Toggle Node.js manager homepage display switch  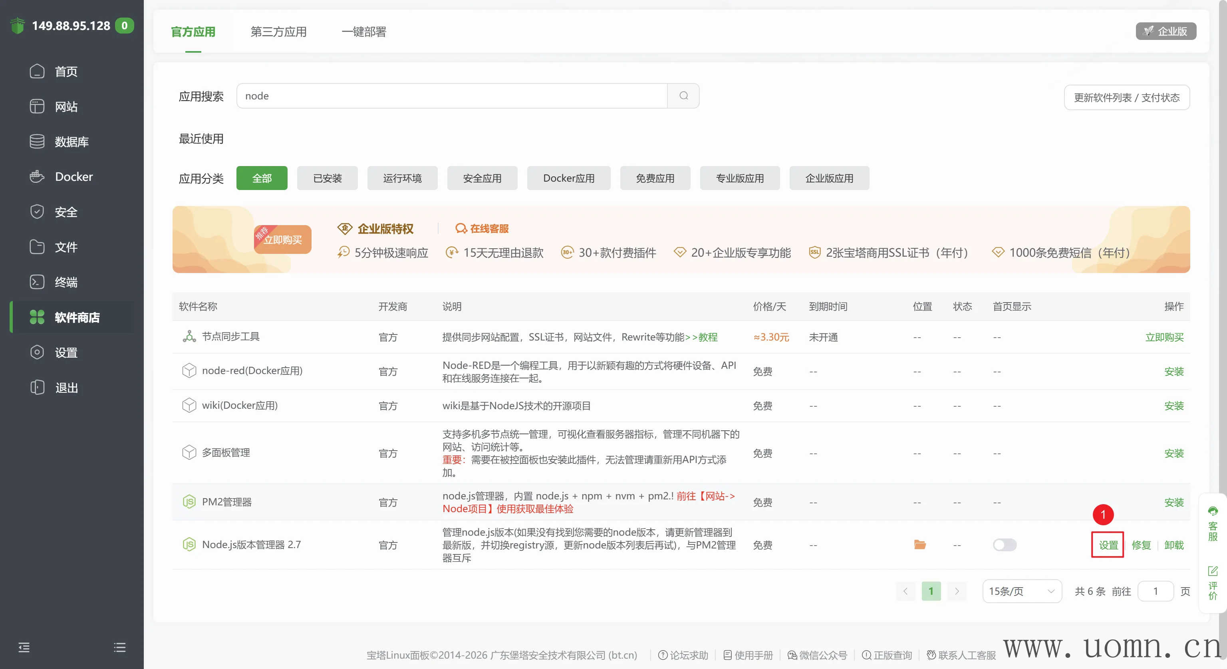coord(1005,545)
